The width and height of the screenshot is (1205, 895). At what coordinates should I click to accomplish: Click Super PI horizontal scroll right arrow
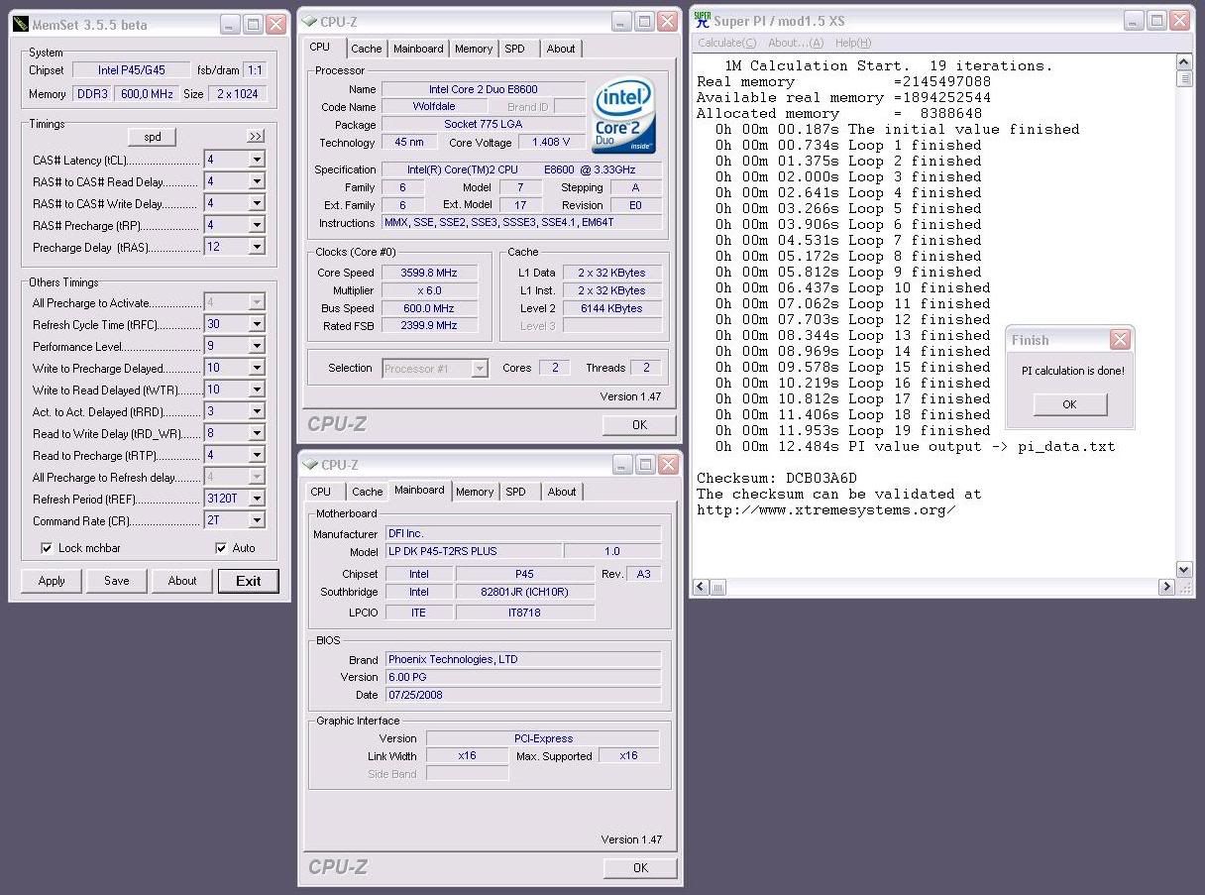[x=1166, y=587]
